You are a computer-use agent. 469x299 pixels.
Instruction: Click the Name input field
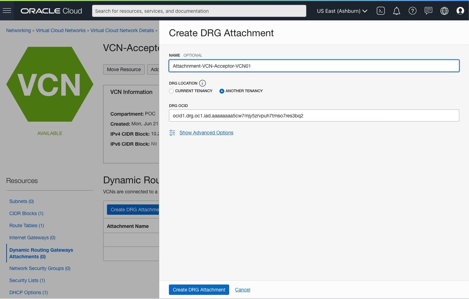(x=314, y=66)
